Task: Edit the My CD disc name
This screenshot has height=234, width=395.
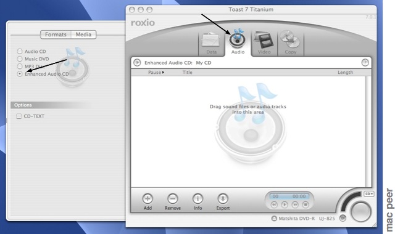Action: click(204, 63)
